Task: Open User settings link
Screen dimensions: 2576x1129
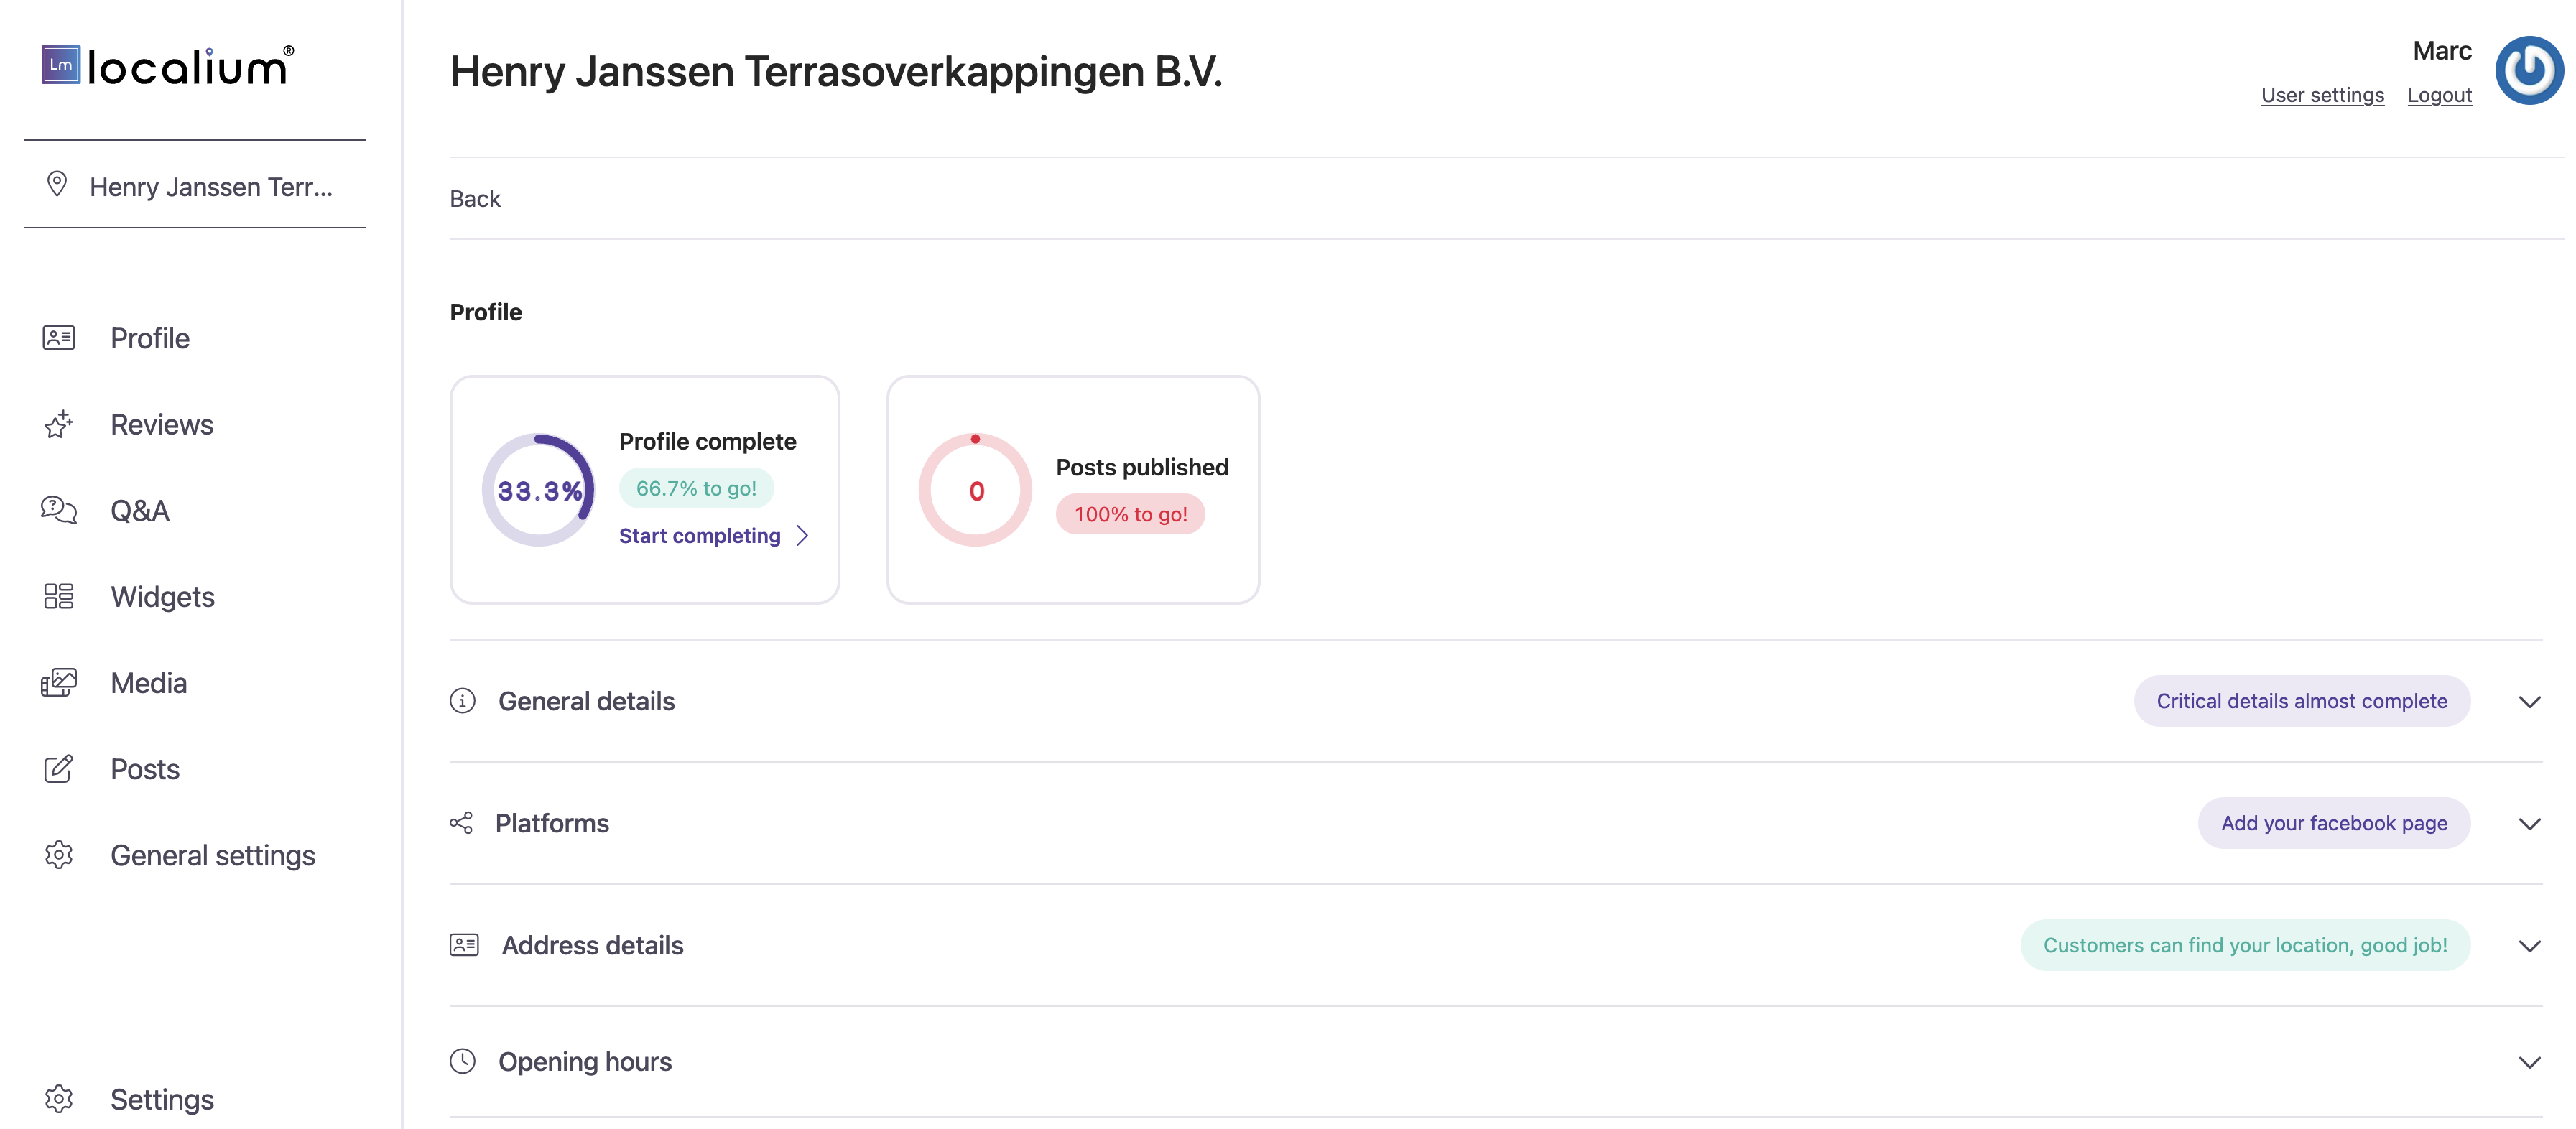Action: click(2322, 95)
